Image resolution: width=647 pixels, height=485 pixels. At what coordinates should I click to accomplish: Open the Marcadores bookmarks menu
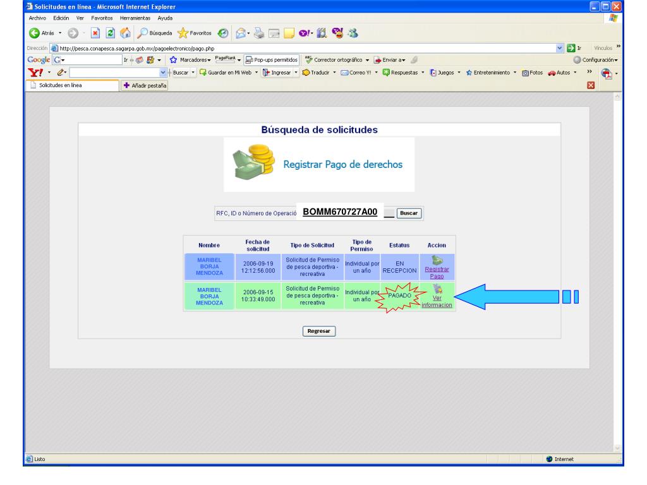coord(190,60)
